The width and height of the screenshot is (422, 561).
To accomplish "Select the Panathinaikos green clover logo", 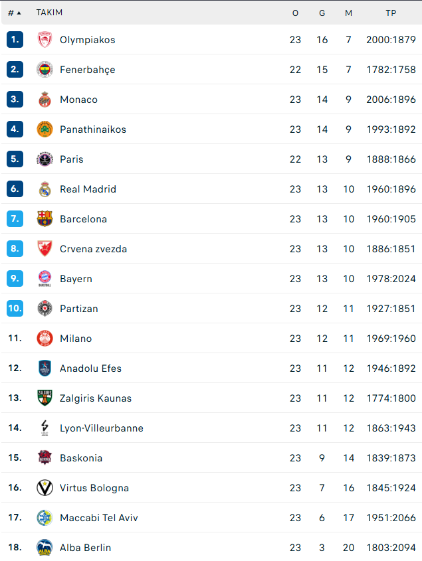I will coord(45,129).
